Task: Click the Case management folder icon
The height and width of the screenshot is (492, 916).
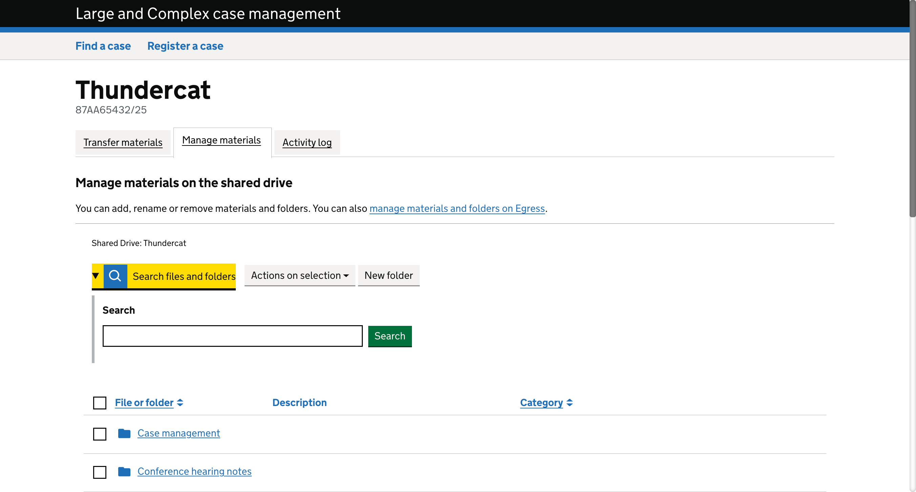Action: tap(124, 433)
